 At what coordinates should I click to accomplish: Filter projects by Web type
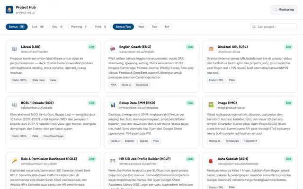tap(141, 27)
